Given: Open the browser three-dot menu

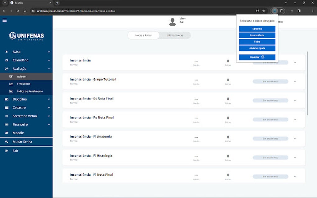Looking at the screenshot, I should click(313, 11).
